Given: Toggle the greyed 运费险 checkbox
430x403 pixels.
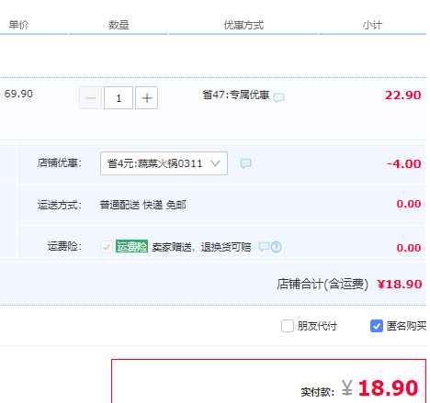Looking at the screenshot, I should point(107,247).
